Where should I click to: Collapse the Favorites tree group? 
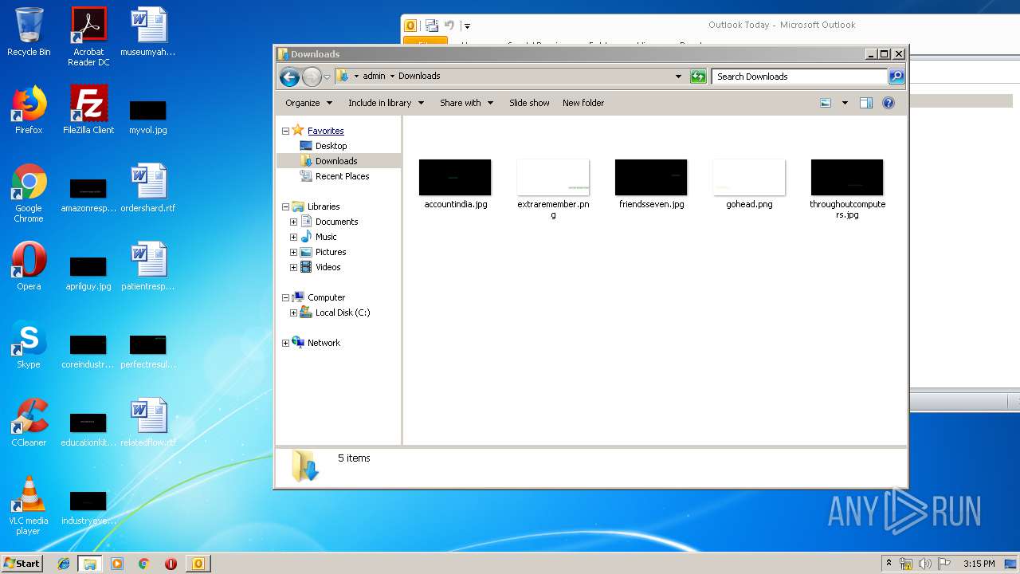[x=285, y=131]
